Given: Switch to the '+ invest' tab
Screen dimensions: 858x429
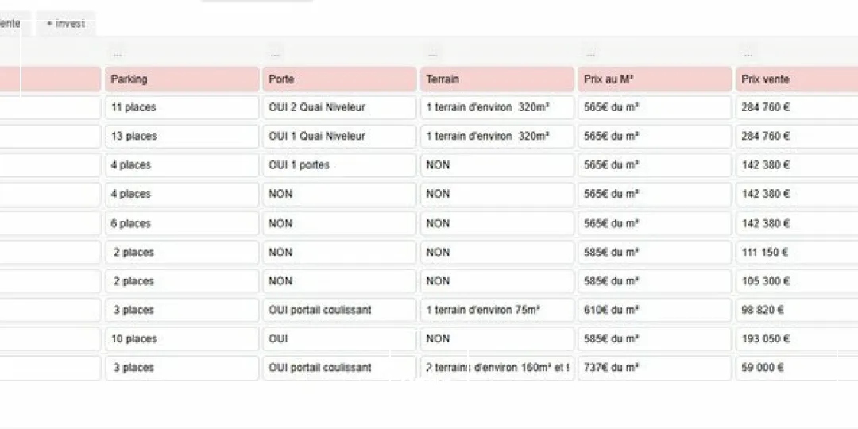Looking at the screenshot, I should pyautogui.click(x=65, y=24).
